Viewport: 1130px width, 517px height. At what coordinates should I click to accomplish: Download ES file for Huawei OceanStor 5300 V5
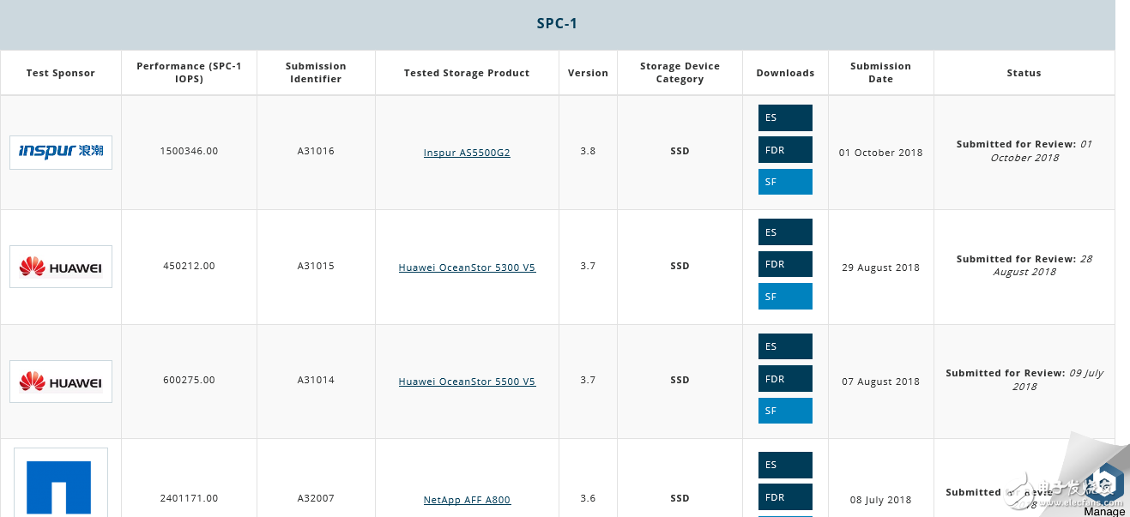coord(784,232)
